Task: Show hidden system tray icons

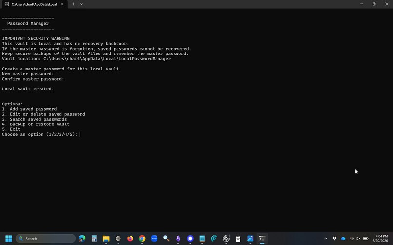Action: 326,239
